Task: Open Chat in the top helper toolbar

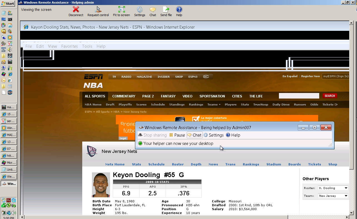Action: (x=153, y=12)
